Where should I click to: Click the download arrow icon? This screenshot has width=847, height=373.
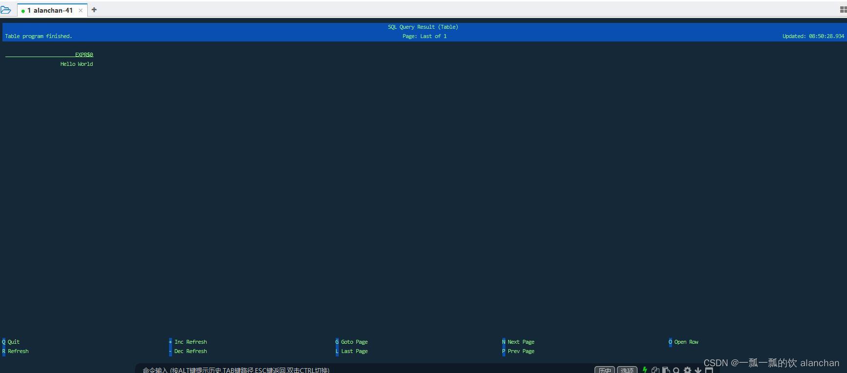tap(698, 370)
